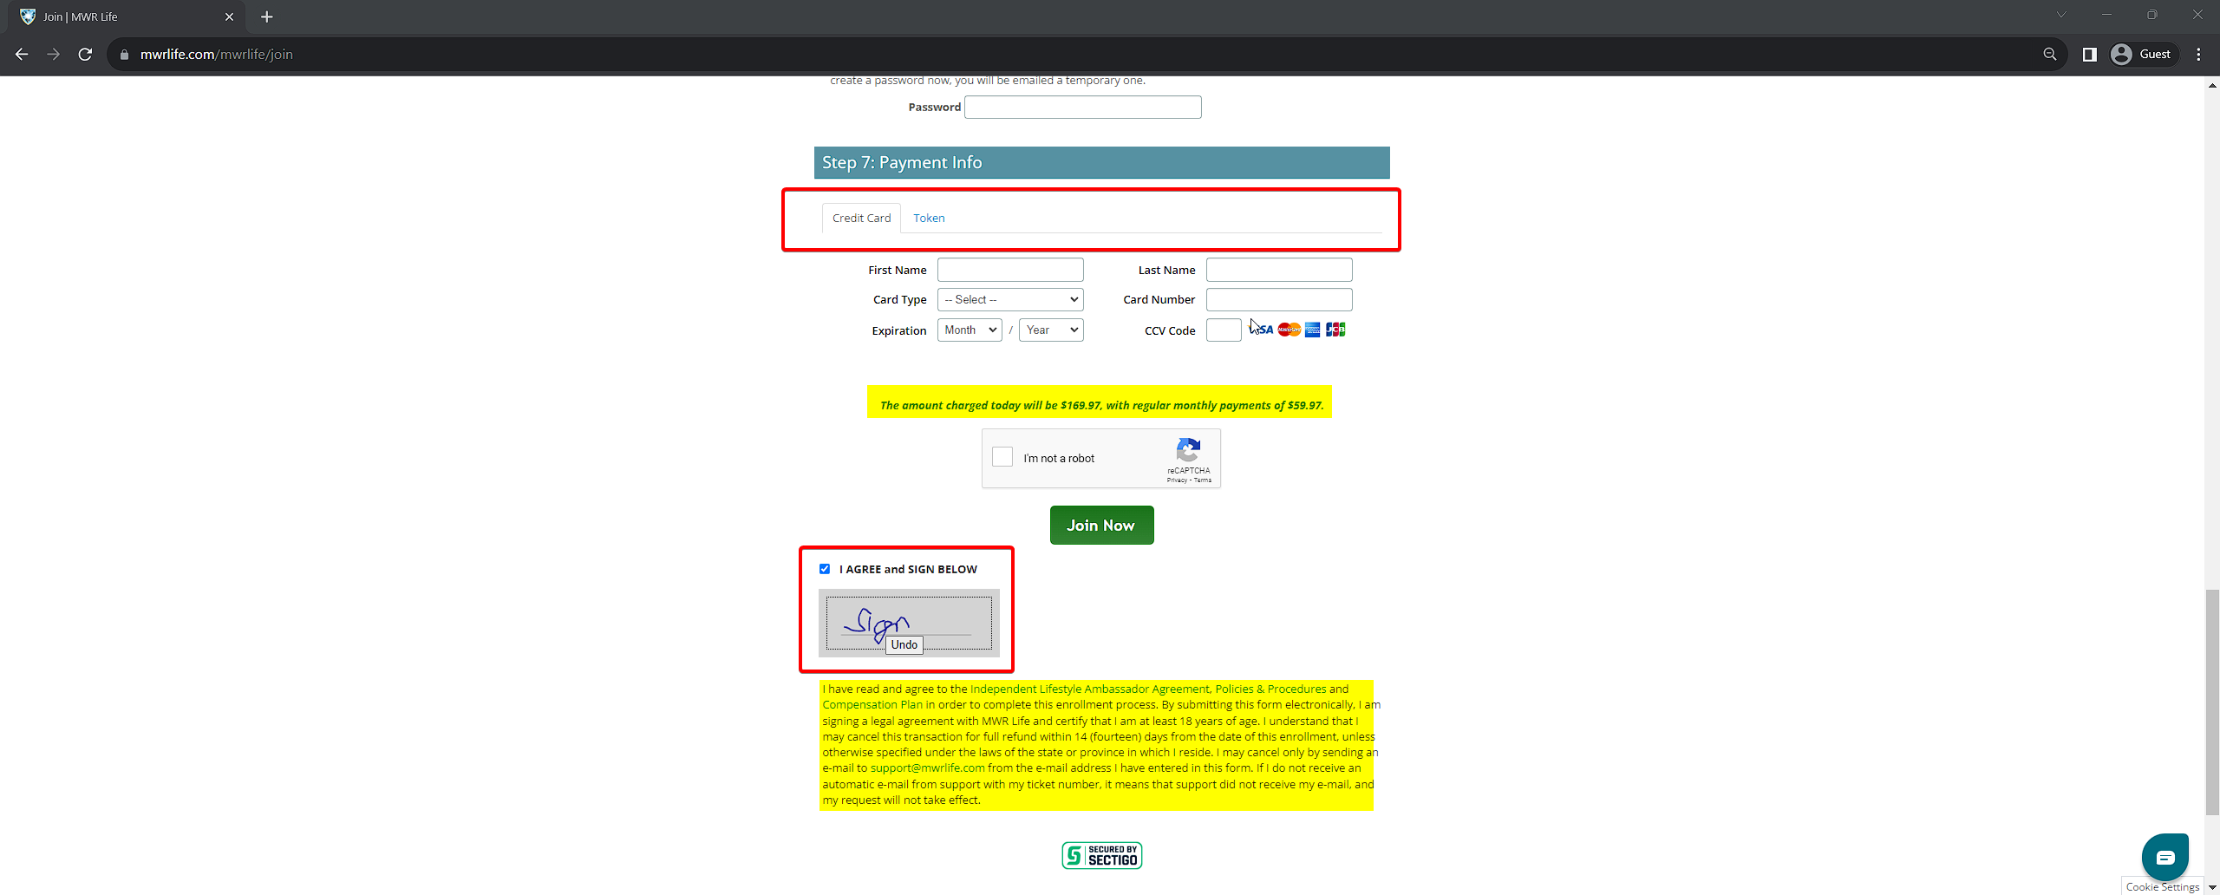Reload the current page
The image size is (2220, 895).
coord(85,54)
